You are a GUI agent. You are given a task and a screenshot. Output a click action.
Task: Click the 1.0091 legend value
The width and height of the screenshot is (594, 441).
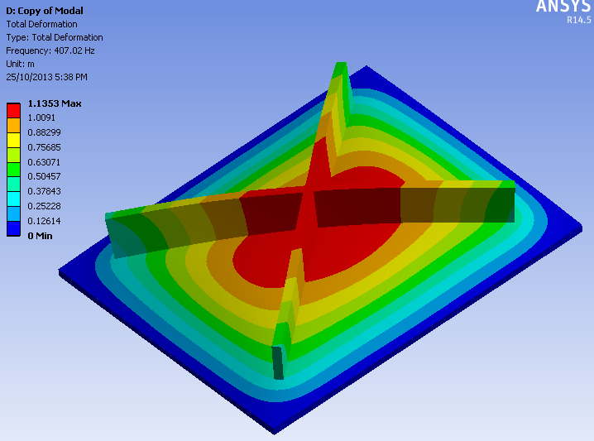[42, 117]
